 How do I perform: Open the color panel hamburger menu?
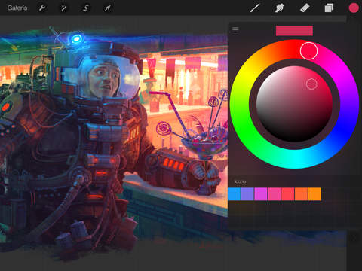(x=235, y=30)
